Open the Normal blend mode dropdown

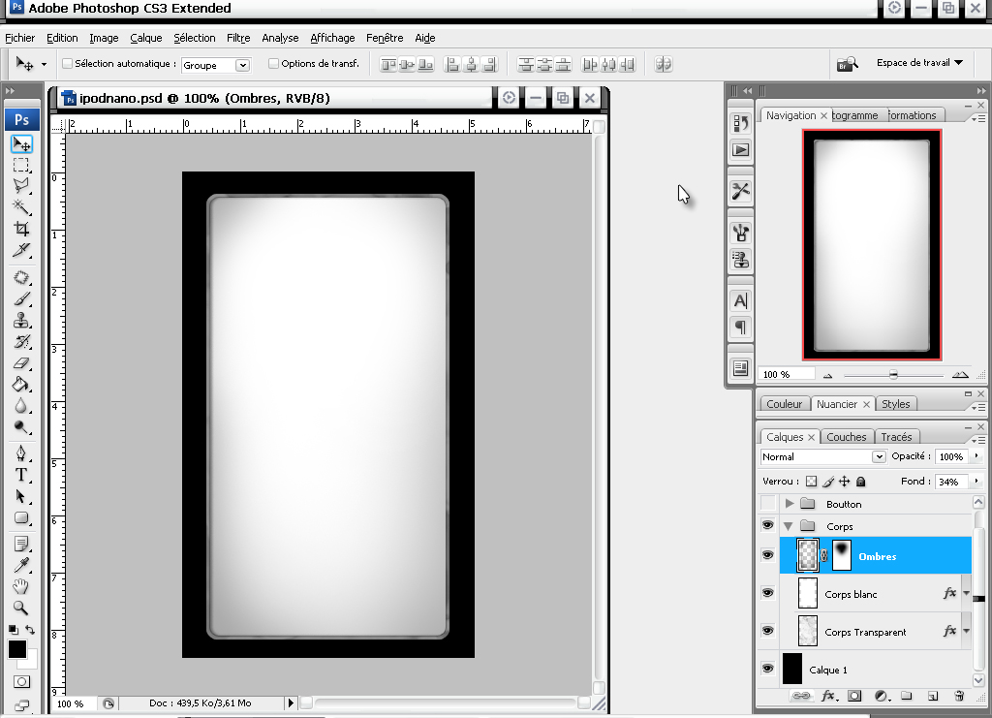(x=823, y=456)
